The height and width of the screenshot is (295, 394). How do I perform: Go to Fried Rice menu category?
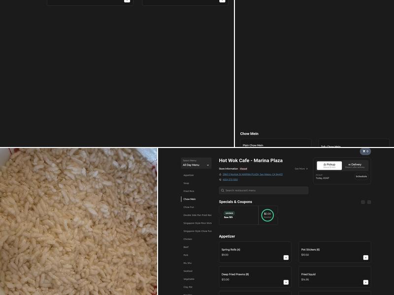[x=189, y=191]
